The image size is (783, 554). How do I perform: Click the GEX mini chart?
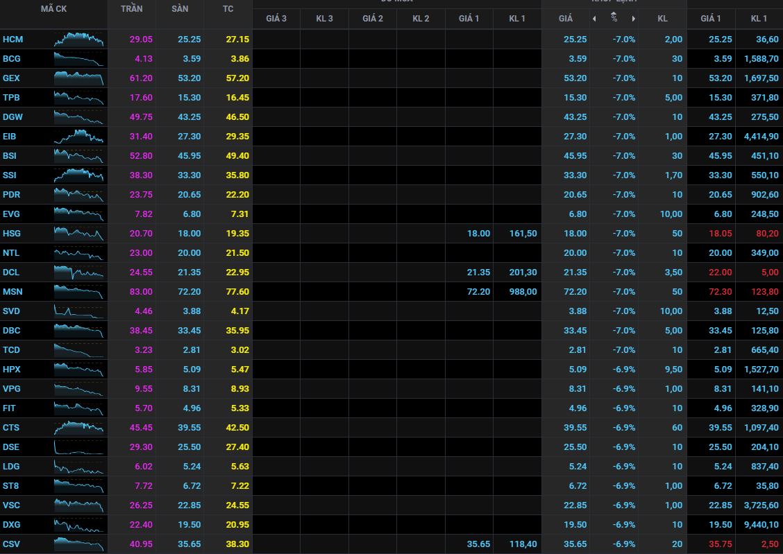[x=79, y=78]
